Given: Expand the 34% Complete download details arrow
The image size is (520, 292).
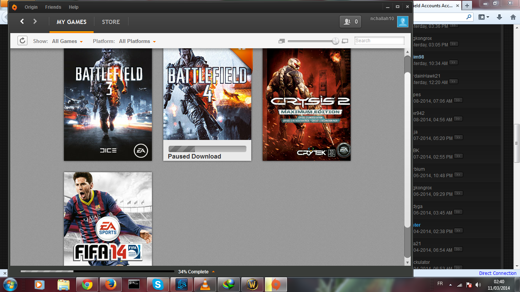Looking at the screenshot, I should click(213, 272).
